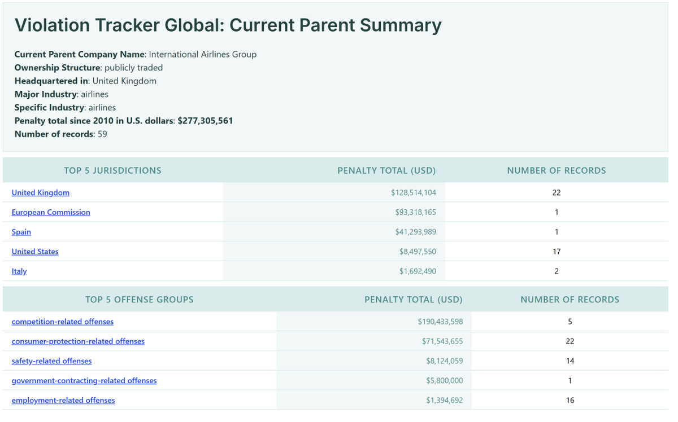Click the government-contracting penalty $5,800,000

coord(445,381)
